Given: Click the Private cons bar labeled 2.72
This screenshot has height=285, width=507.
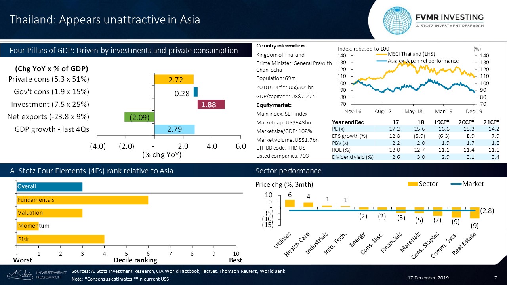Looking at the screenshot, I should point(174,80).
